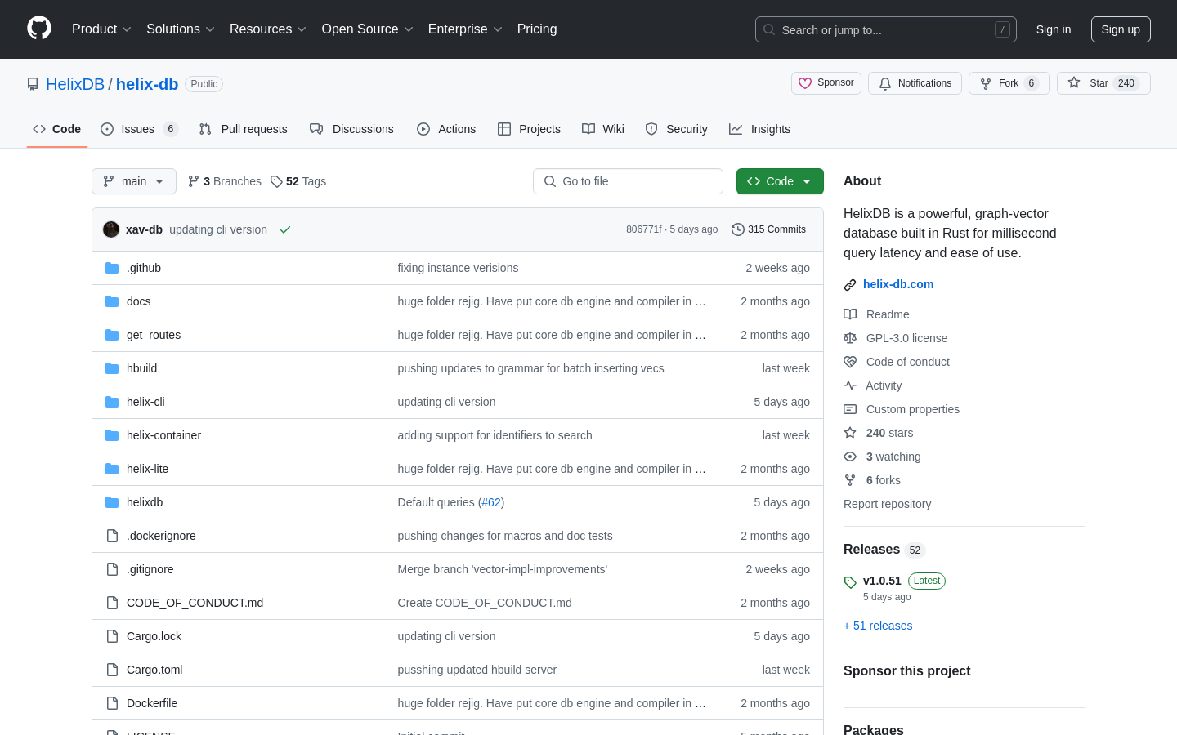The image size is (1177, 735).
Task: Open the Pricing page
Action: click(537, 29)
